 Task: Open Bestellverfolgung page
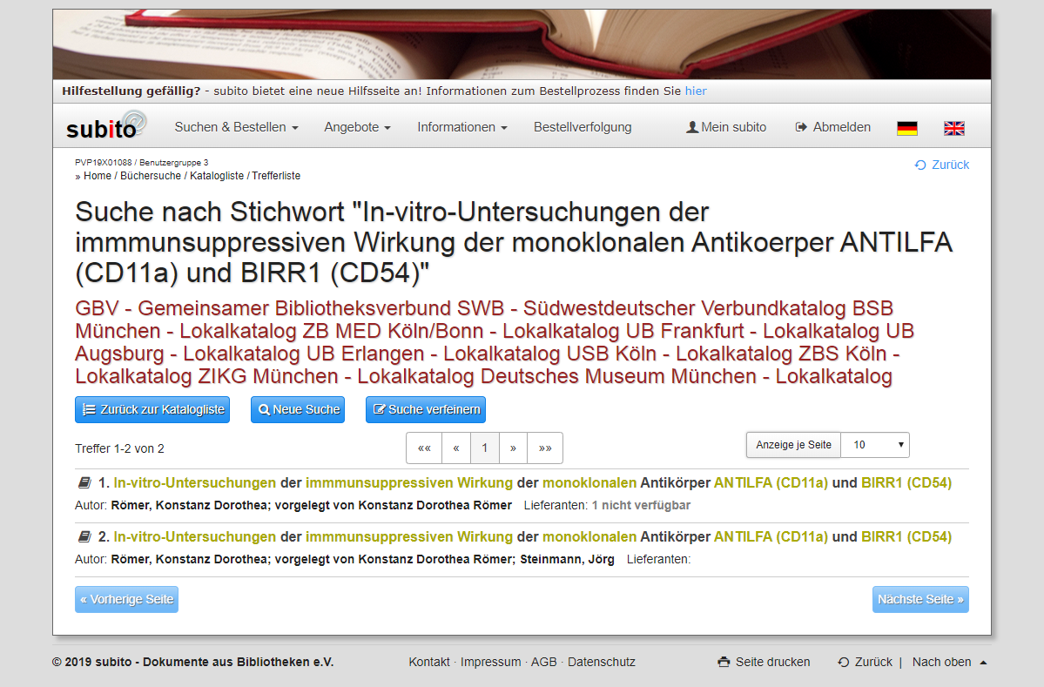pos(583,127)
